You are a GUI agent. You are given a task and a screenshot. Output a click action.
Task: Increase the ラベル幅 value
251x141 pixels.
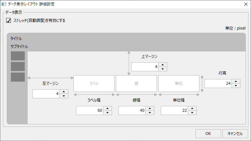coord(108,108)
